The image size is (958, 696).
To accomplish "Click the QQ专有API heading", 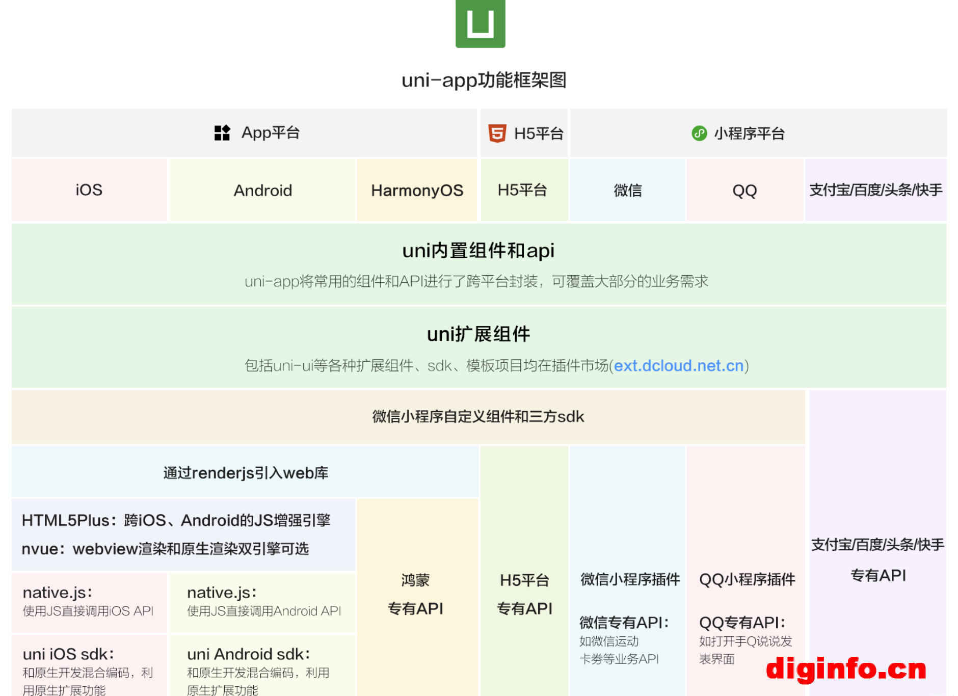I will (742, 622).
